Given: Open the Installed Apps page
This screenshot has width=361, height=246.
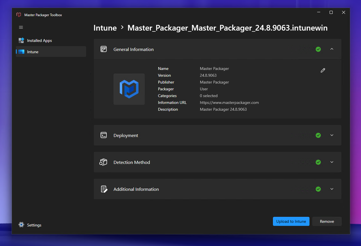Looking at the screenshot, I should point(51,40).
